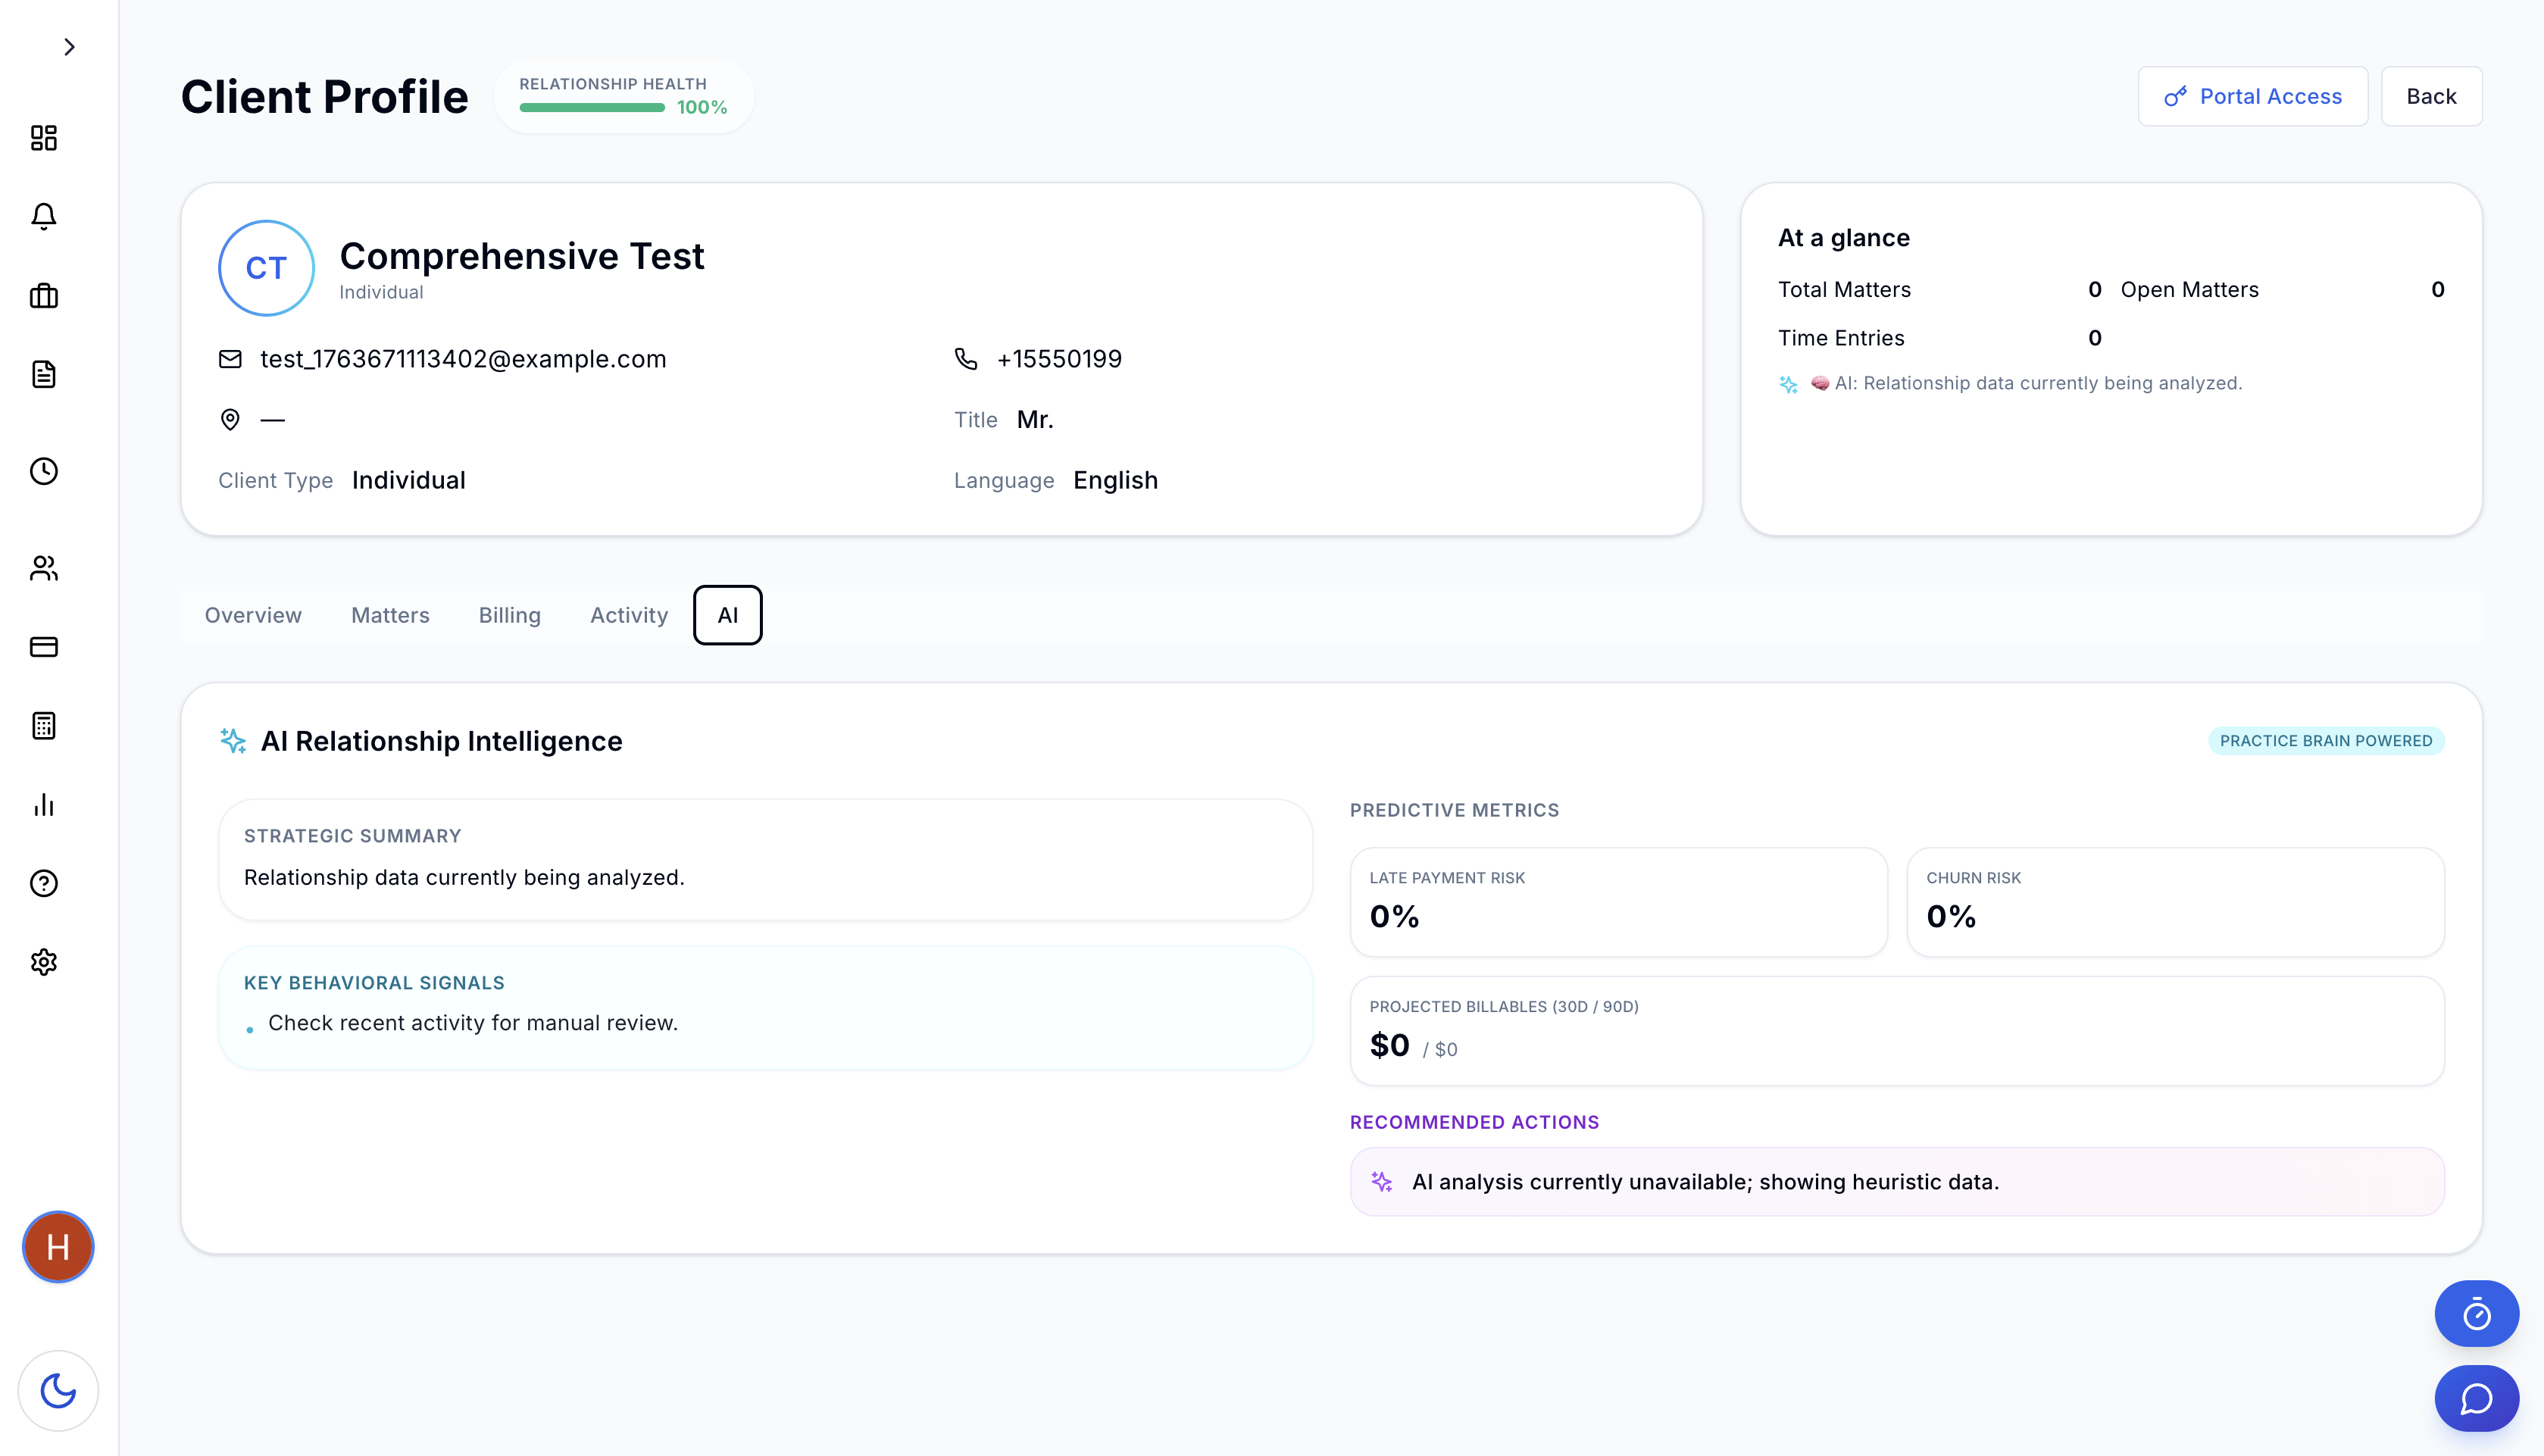Select the AI tab
The width and height of the screenshot is (2544, 1456).
[x=728, y=615]
